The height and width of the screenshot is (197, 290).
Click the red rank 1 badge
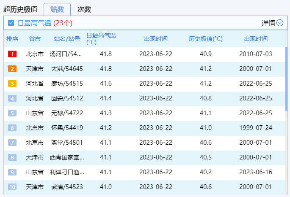(x=12, y=54)
